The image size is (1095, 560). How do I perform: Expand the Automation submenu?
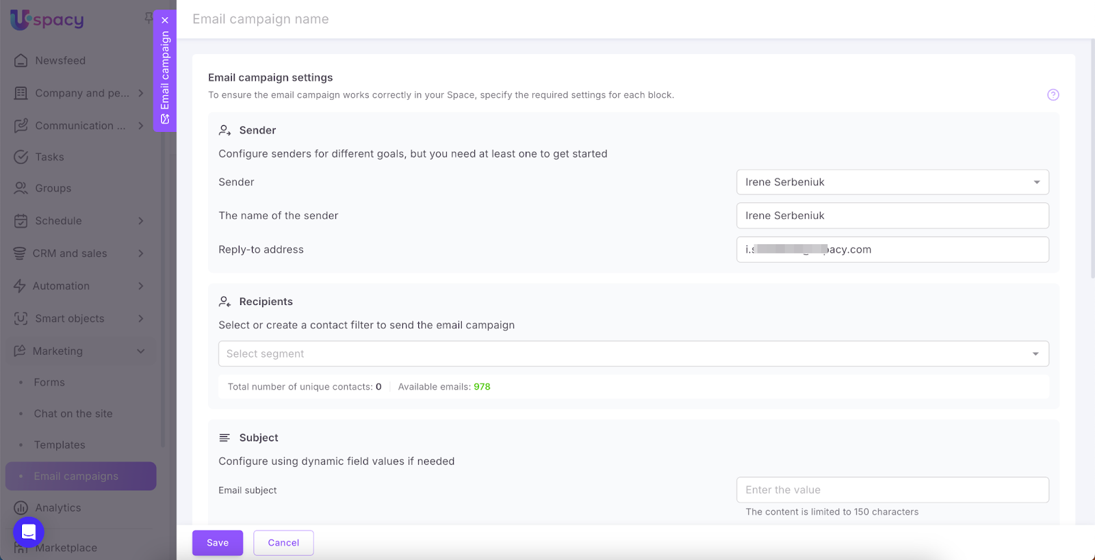click(141, 286)
